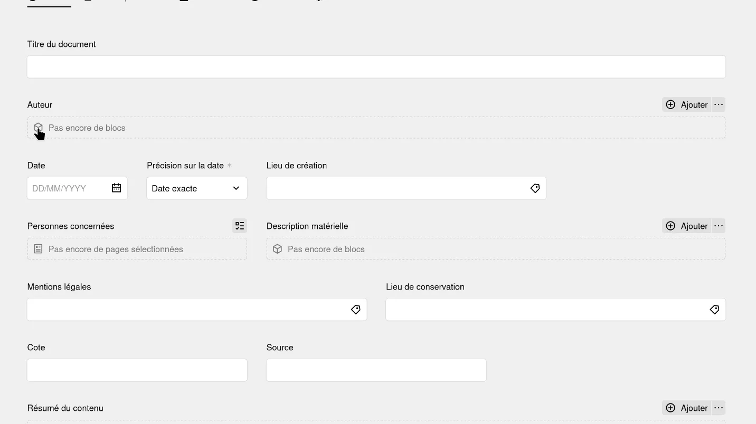Add a block to Auteur
The image size is (756, 424).
click(x=686, y=104)
